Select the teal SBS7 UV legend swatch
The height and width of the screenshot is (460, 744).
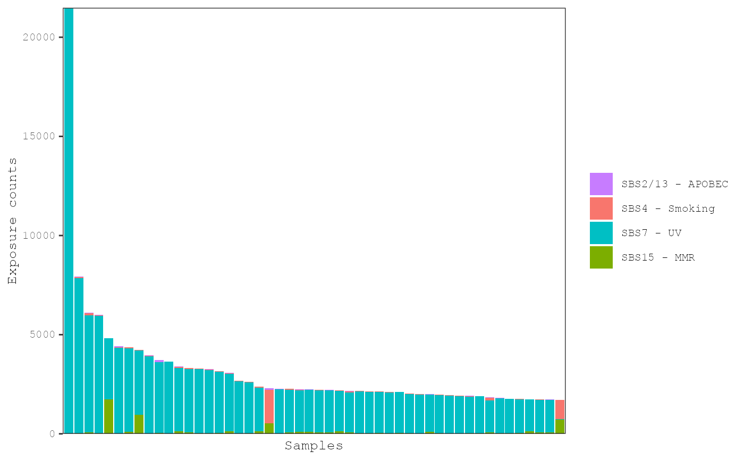601,233
